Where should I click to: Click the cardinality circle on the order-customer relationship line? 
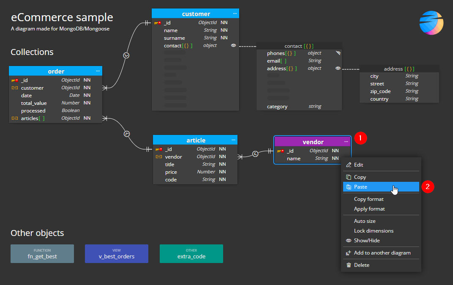tap(127, 55)
